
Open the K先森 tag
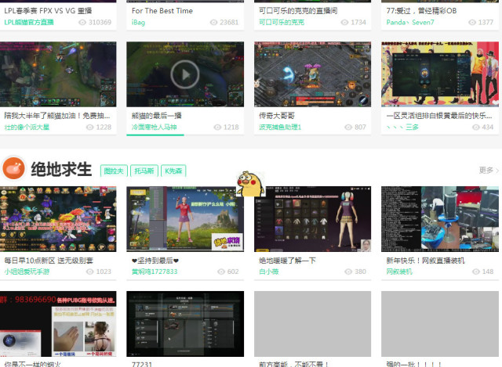(173, 171)
